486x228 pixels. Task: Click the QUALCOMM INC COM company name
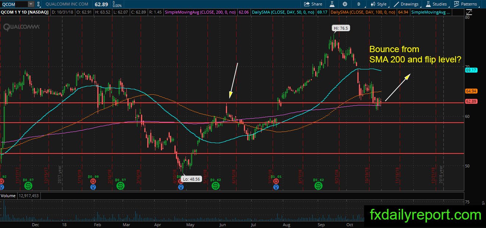click(67, 4)
